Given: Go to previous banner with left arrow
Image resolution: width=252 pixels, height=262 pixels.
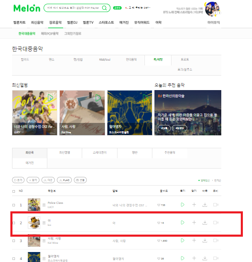Looking at the screenshot, I should click(x=215, y=13).
